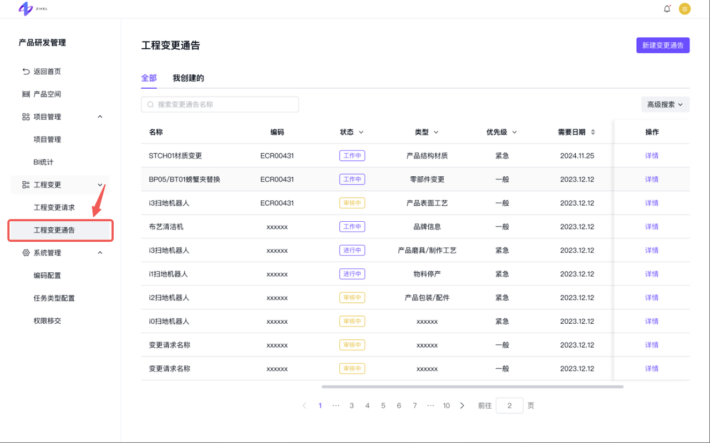Open the 优先级 column filter
Image resolution: width=710 pixels, height=443 pixels.
514,133
